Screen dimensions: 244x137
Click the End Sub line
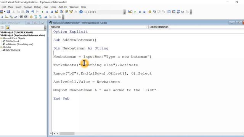click(x=61, y=99)
